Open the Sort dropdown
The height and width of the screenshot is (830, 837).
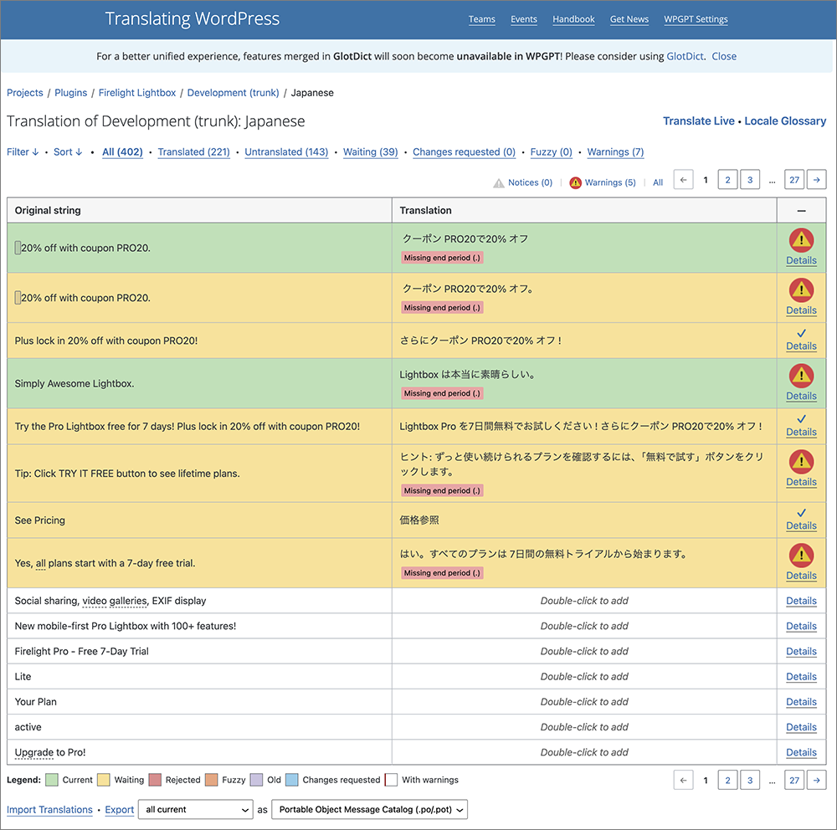coord(68,151)
